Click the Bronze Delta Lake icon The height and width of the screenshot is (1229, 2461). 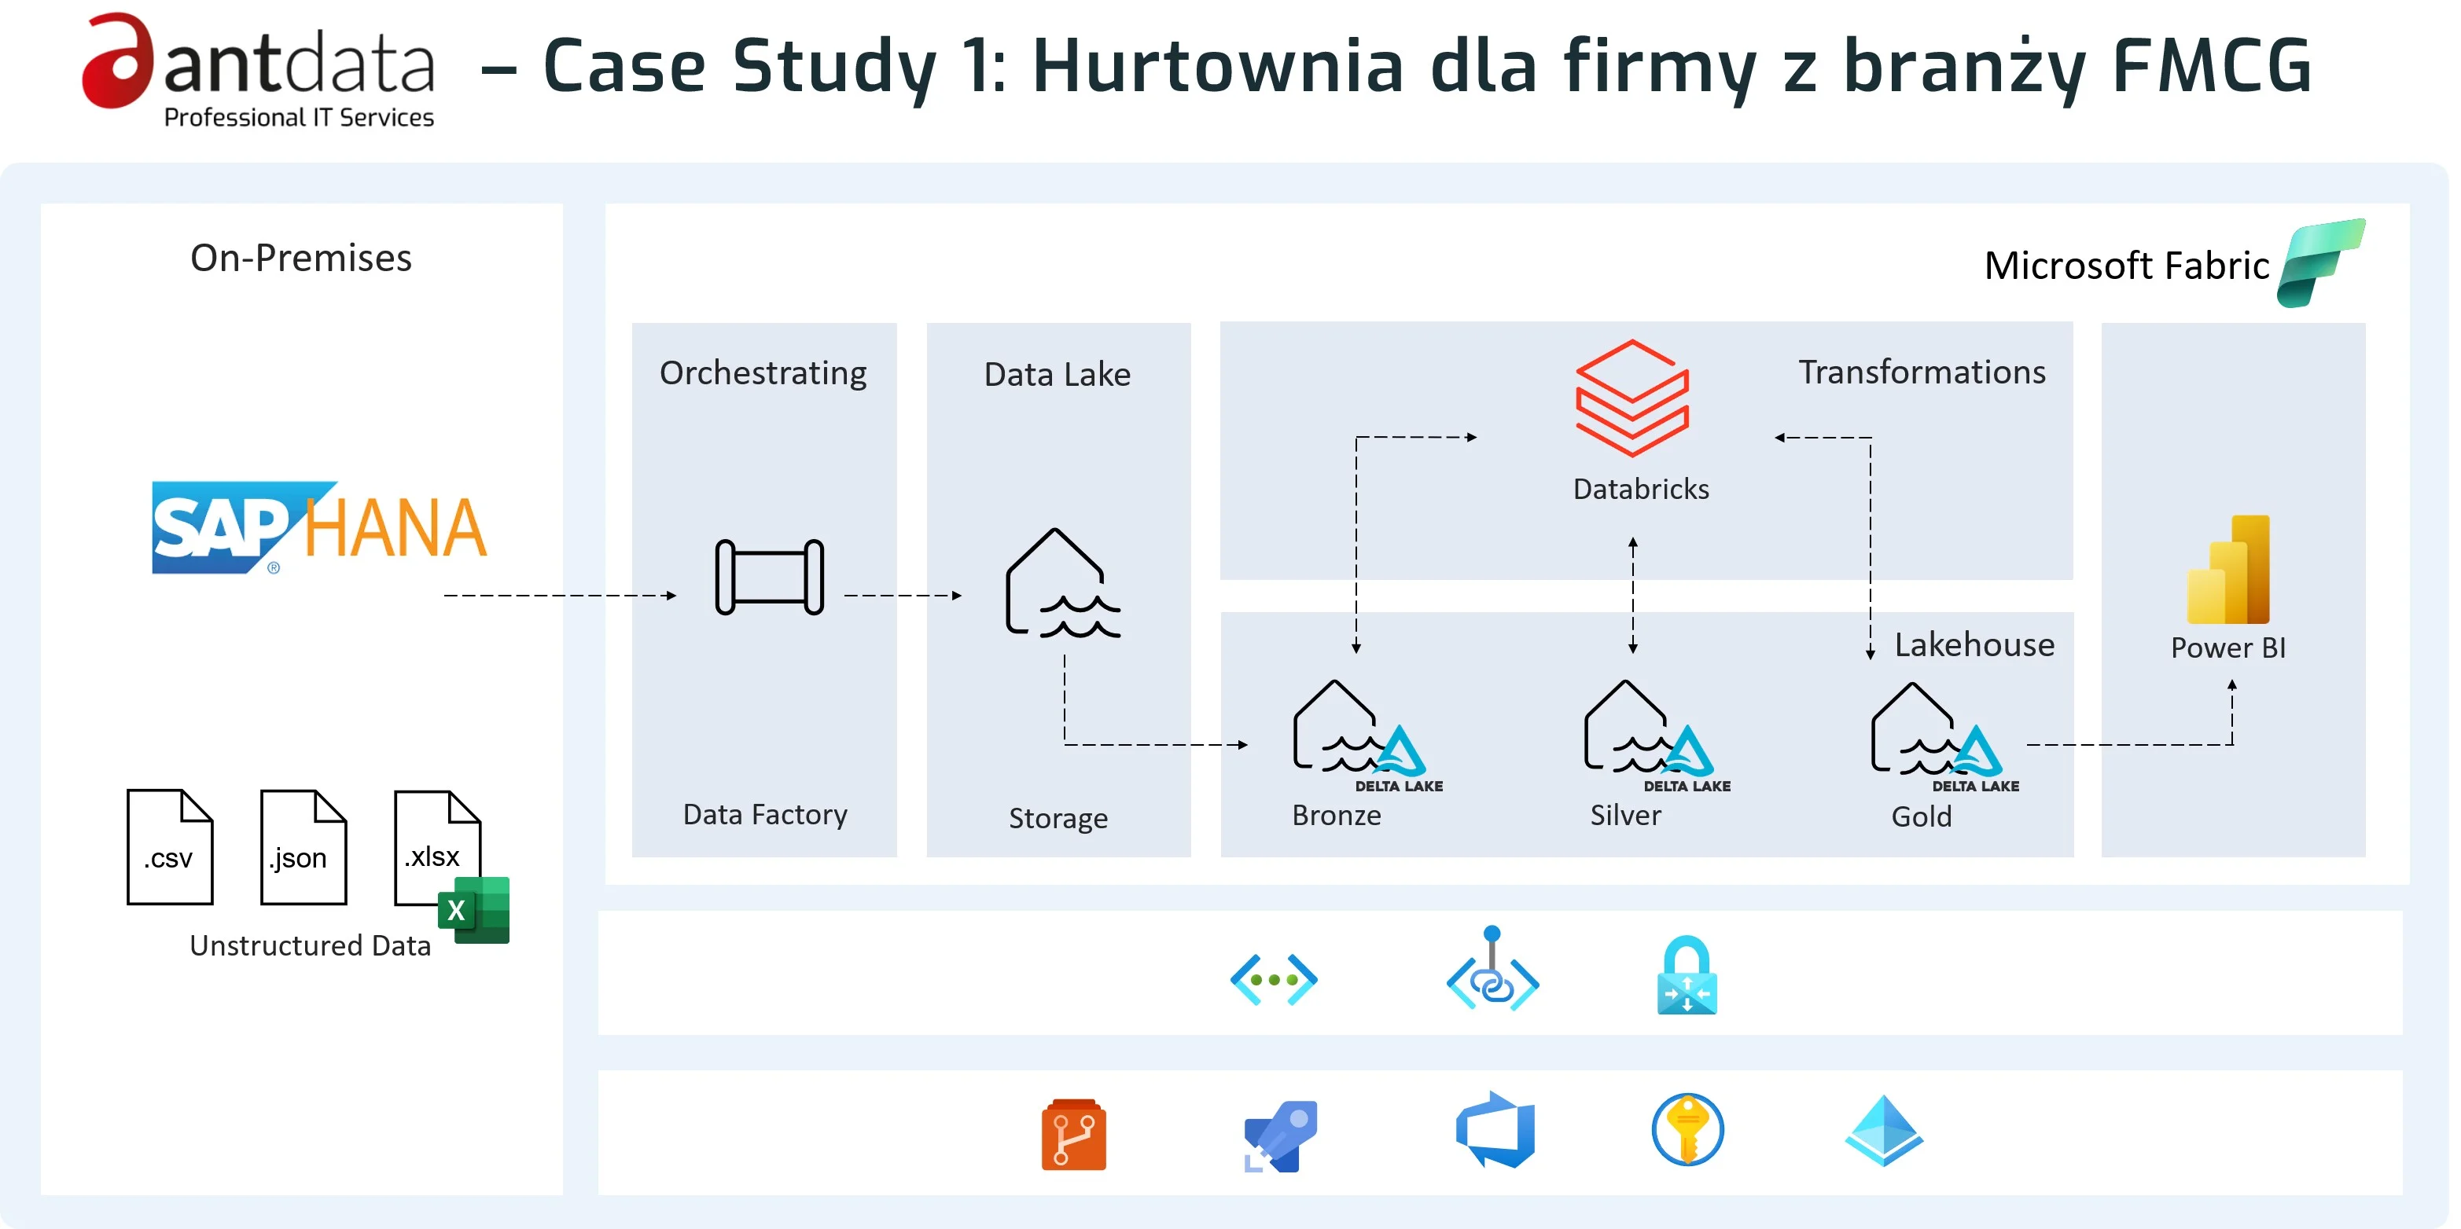(1367, 736)
